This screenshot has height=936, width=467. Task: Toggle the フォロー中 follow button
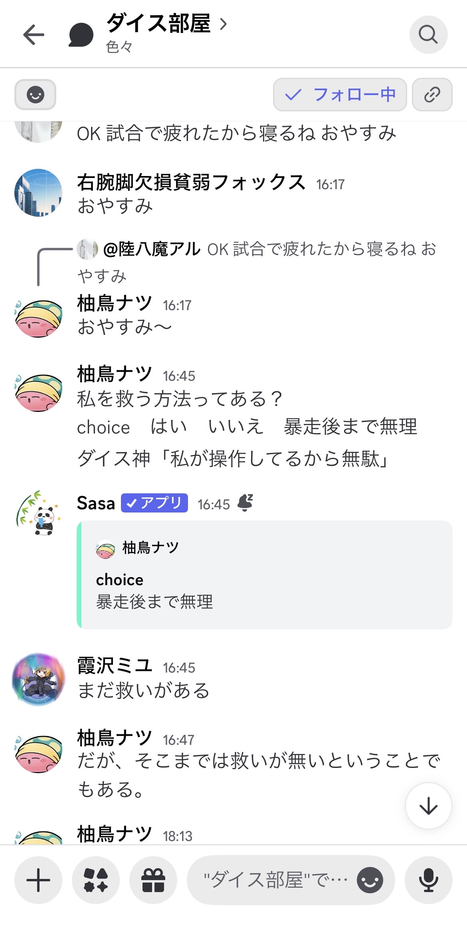(x=340, y=95)
